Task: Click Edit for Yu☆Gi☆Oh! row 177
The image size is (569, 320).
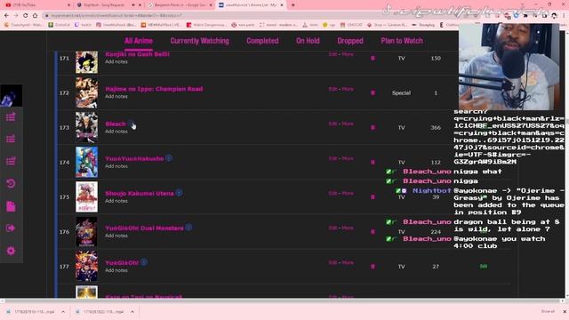Action: coord(333,262)
